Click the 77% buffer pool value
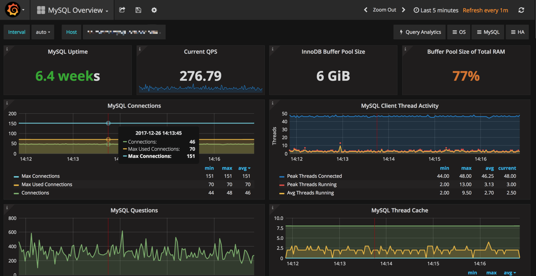This screenshot has height=276, width=536. (x=466, y=76)
